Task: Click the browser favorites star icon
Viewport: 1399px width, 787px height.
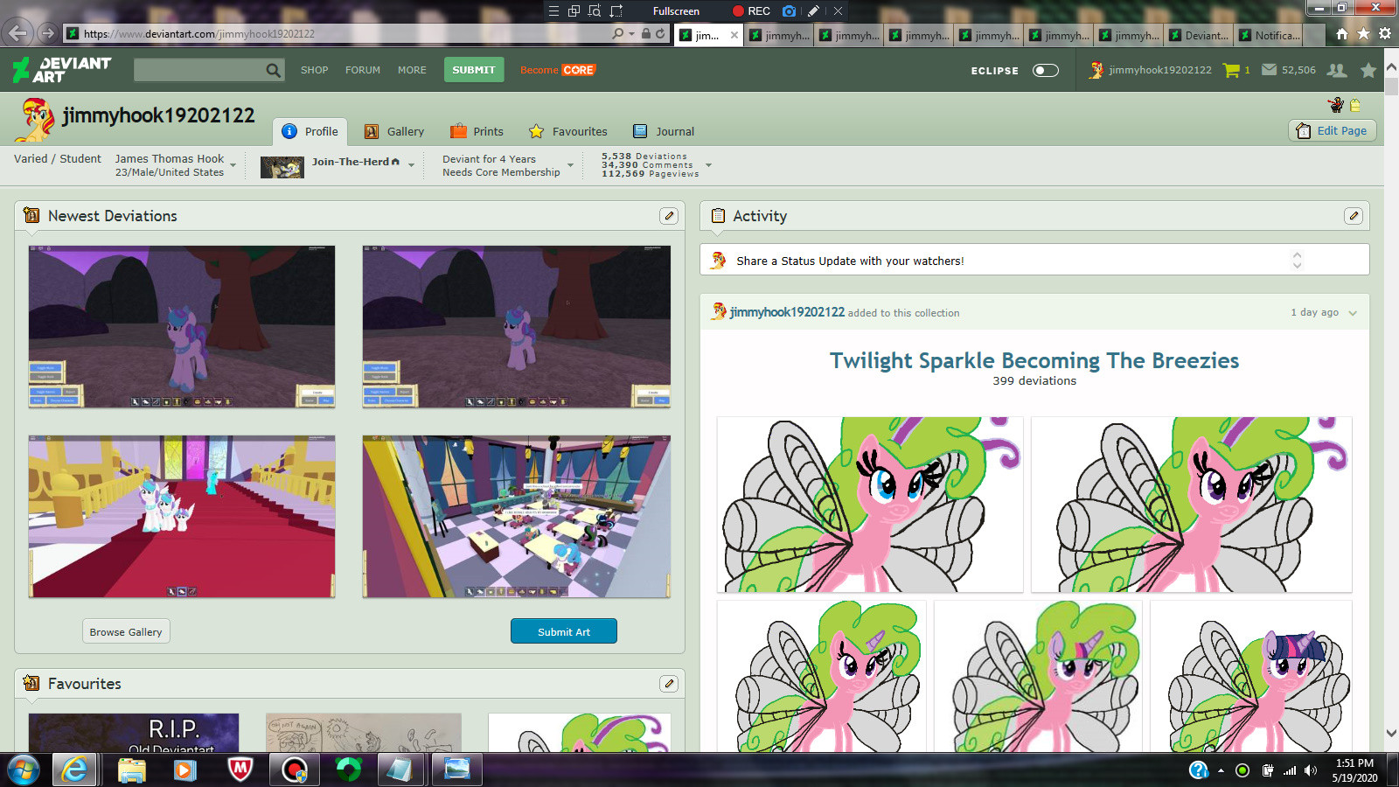Action: (x=1364, y=34)
